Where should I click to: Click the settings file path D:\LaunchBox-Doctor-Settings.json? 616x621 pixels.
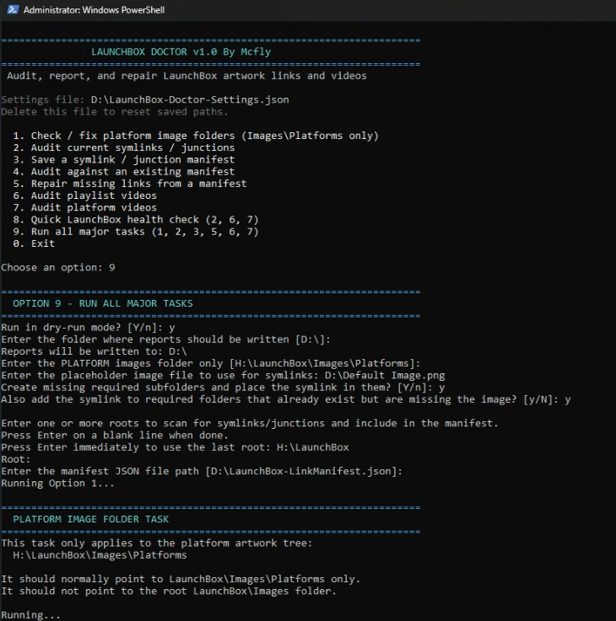(190, 99)
